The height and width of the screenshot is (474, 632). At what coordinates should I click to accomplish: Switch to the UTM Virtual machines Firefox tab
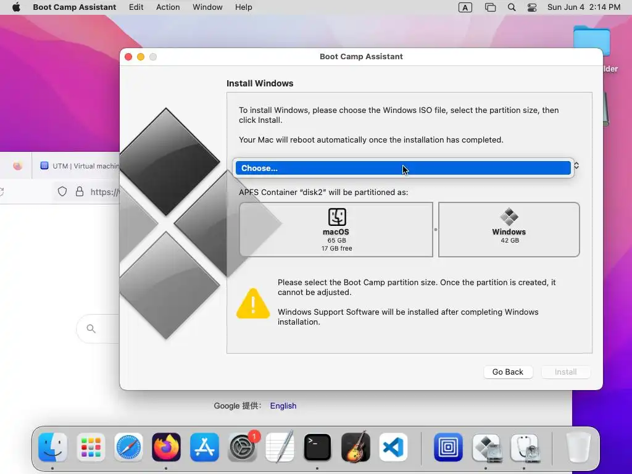[76, 165]
